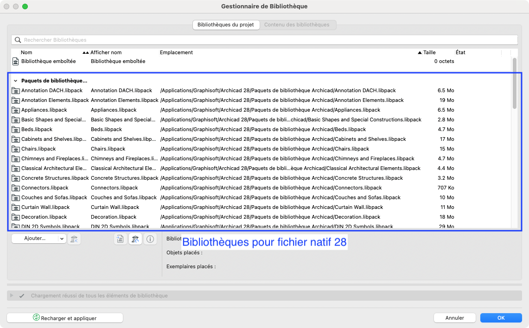Click the green reload icon on Recharger
The height and width of the screenshot is (328, 529).
[36, 317]
